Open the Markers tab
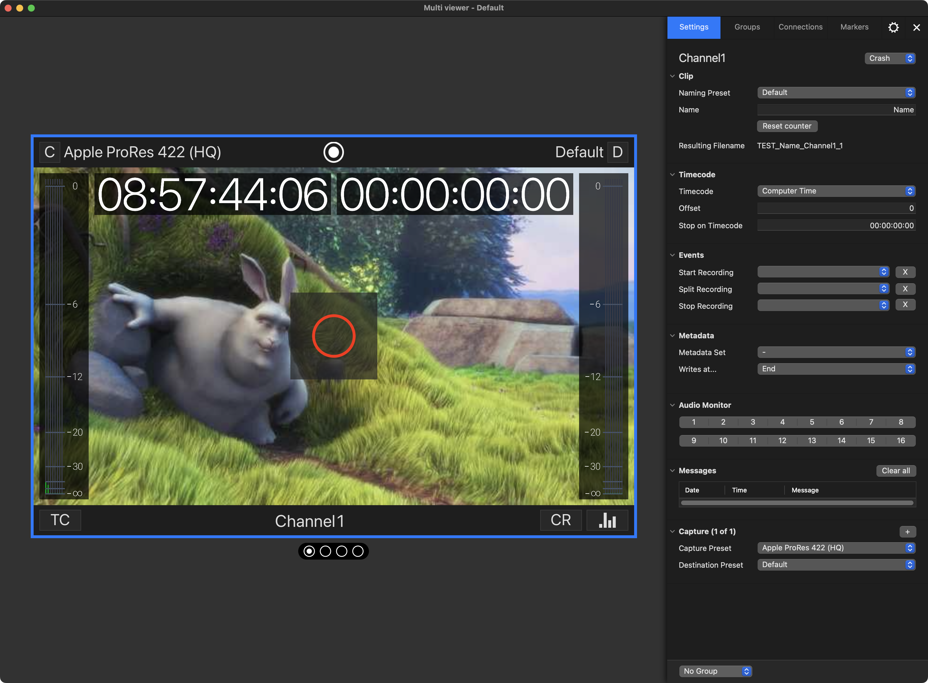928x683 pixels. coord(854,27)
